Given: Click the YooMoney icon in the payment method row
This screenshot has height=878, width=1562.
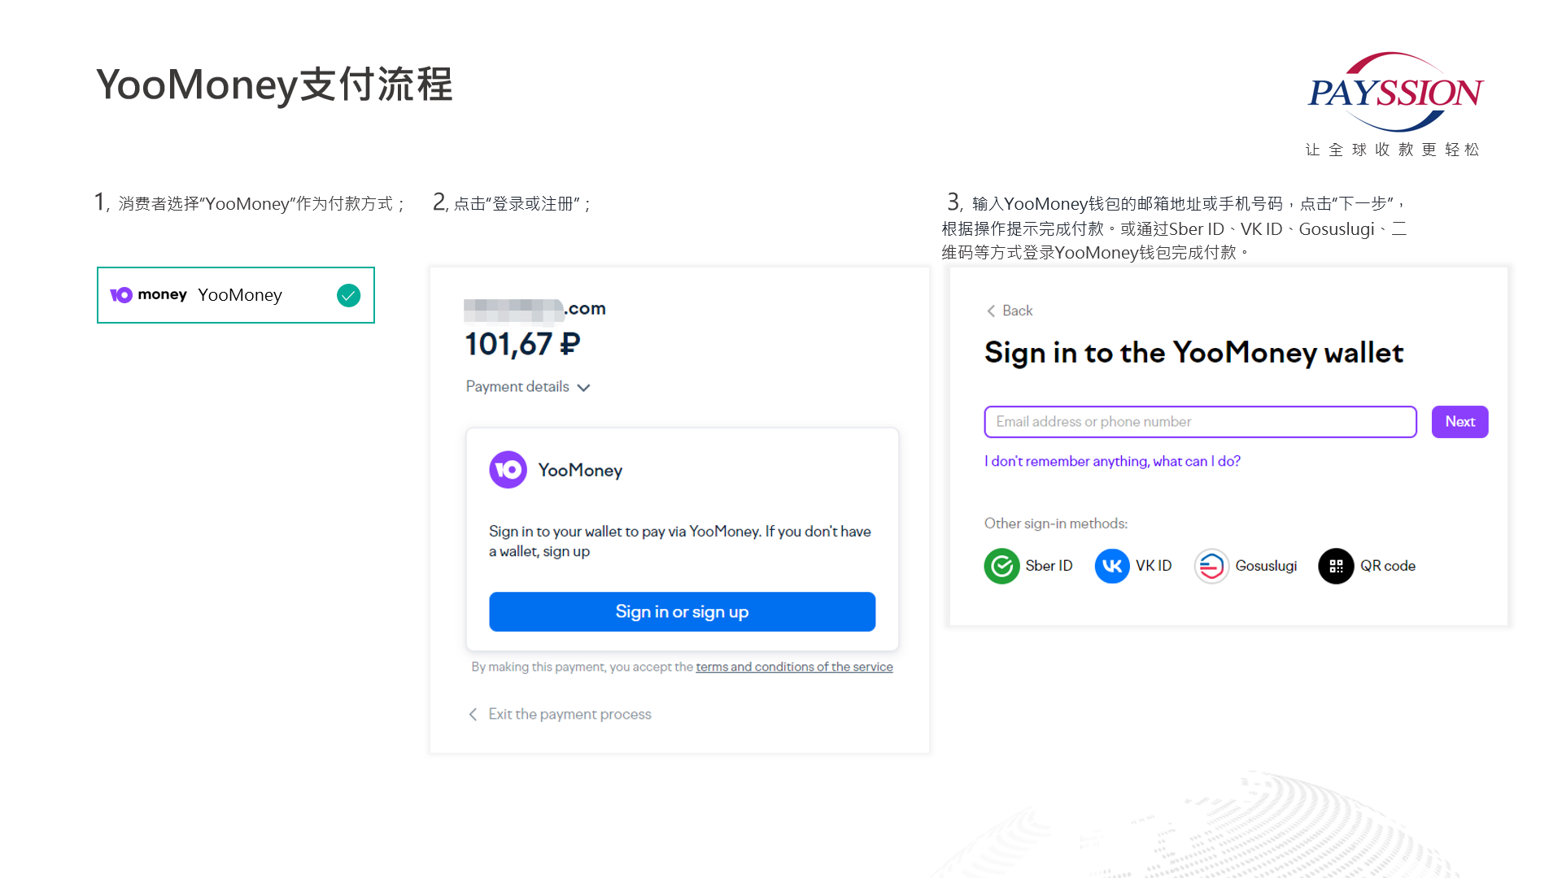Looking at the screenshot, I should [x=123, y=295].
